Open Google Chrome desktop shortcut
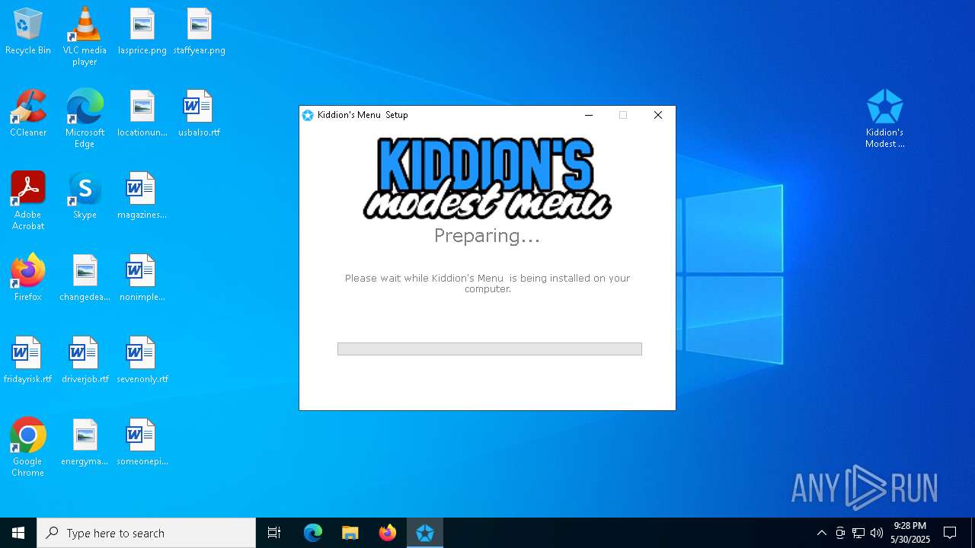Viewport: 975px width, 548px height. [x=28, y=448]
